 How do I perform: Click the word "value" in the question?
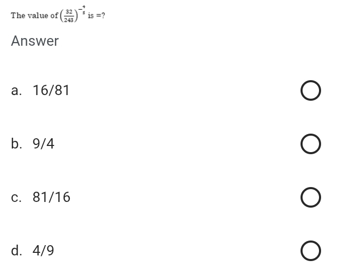coord(36,15)
